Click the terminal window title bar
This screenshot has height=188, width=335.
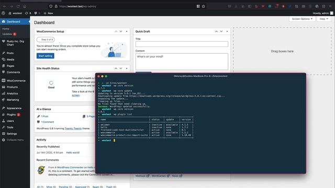[200, 76]
